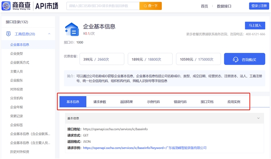Screen dimensions: 271x159
Task: Select the 10599元 / 175000次 package option
Action: click(198, 59)
